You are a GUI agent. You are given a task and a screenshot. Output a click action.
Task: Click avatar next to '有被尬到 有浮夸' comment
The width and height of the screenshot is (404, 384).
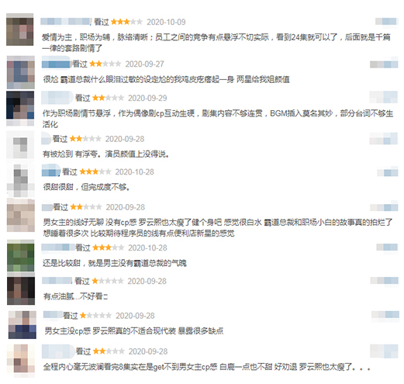[20, 145]
